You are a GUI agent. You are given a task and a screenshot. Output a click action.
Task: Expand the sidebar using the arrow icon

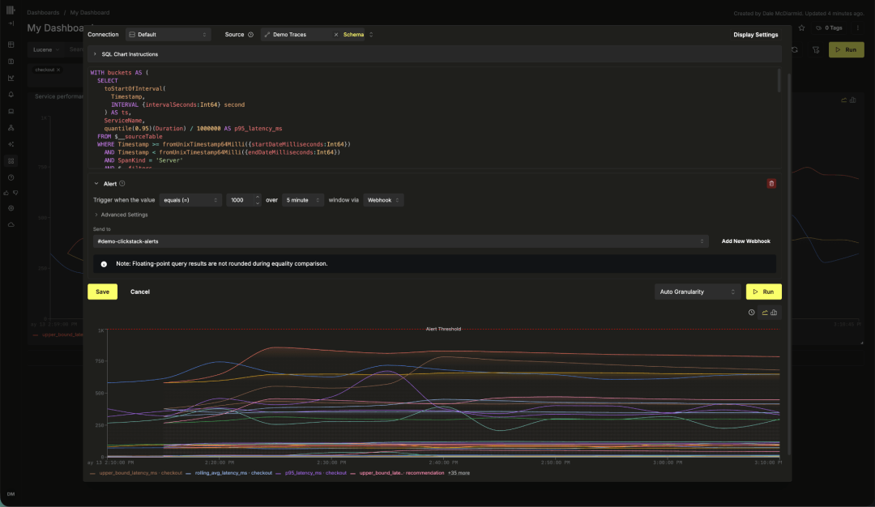click(x=11, y=23)
